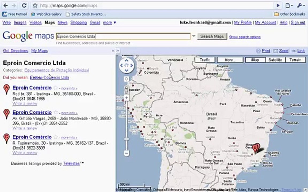Switch to Satellite view
This screenshot has height=192, width=308.
(275, 60)
